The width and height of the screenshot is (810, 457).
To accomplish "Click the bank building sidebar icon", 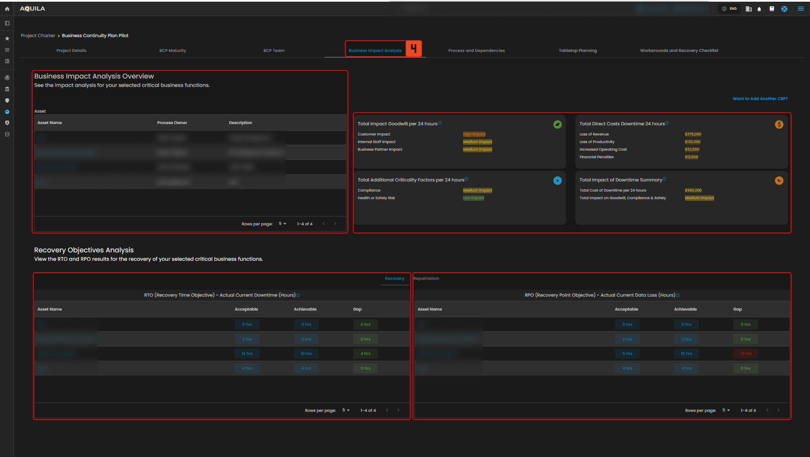I will point(7,89).
